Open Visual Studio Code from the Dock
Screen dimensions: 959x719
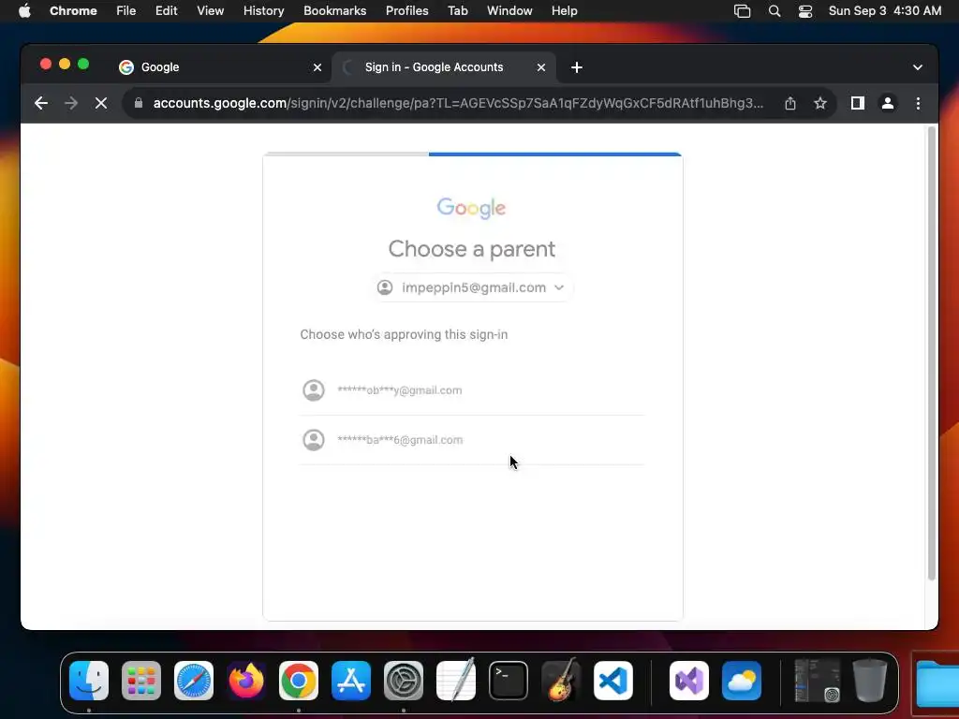(613, 681)
